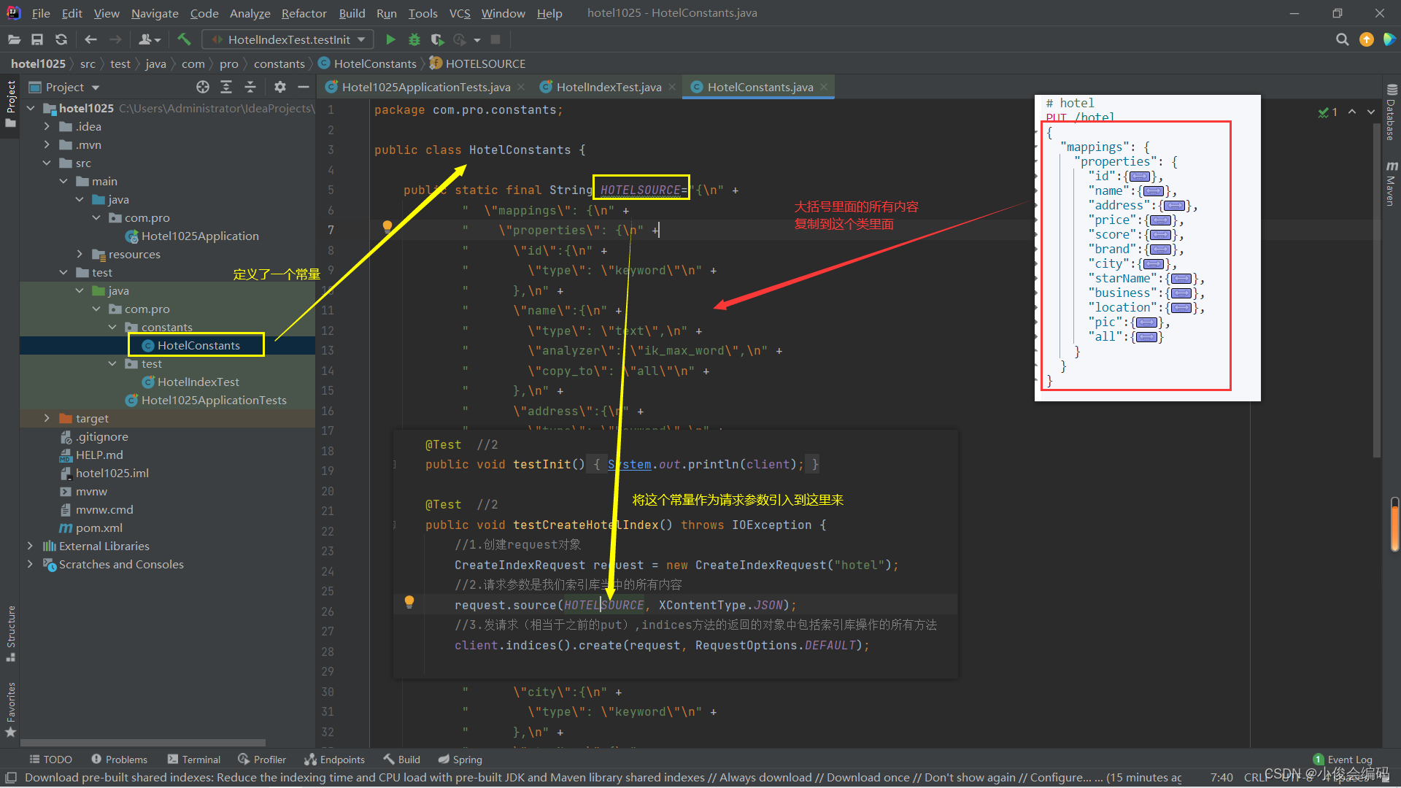The height and width of the screenshot is (788, 1401).
Task: Run the HotelIndexTest.testInit configuration
Action: click(390, 39)
